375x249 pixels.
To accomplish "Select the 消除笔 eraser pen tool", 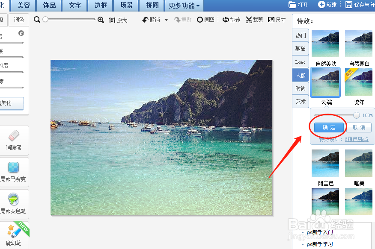I will (14, 141).
